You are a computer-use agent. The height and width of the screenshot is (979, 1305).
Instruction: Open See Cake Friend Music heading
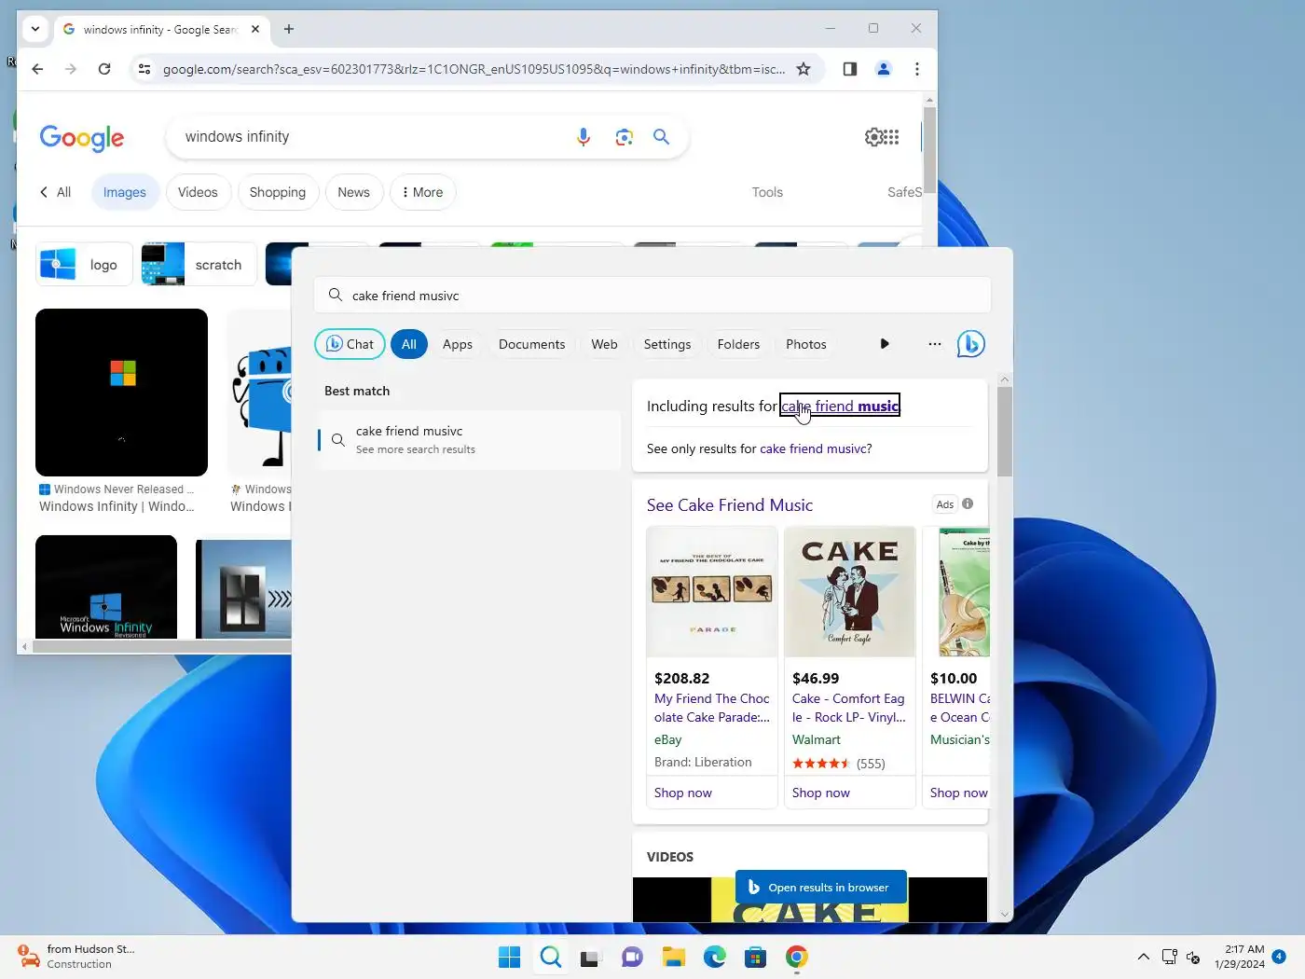coord(730,505)
